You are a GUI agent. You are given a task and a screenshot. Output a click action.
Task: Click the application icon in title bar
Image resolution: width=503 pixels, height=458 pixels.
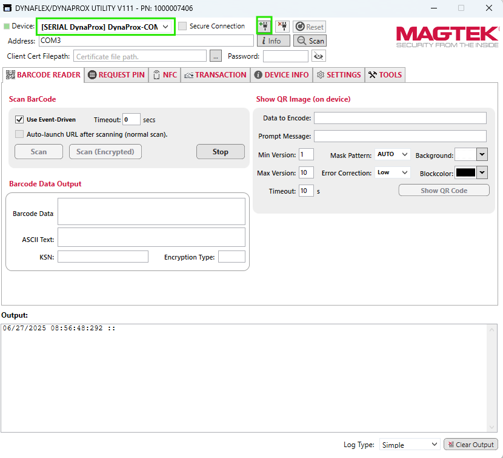coord(7,8)
